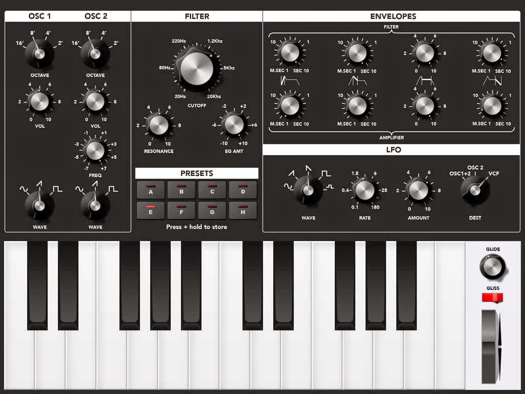The width and height of the screenshot is (525, 394).
Task: Click the LFO AMOUNT knob
Action: click(418, 190)
